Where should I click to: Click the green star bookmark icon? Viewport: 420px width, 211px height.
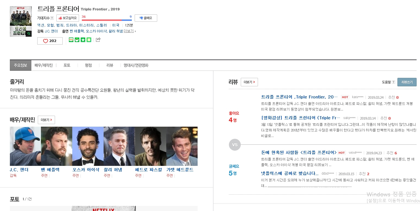click(83, 40)
